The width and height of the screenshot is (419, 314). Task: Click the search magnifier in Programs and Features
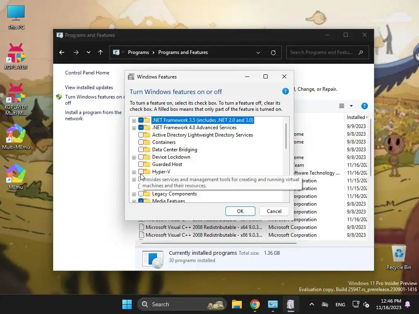361,52
